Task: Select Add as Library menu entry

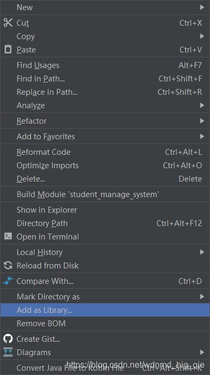Action: (105, 310)
